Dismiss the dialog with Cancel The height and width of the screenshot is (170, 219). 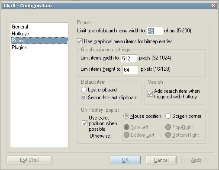161,160
